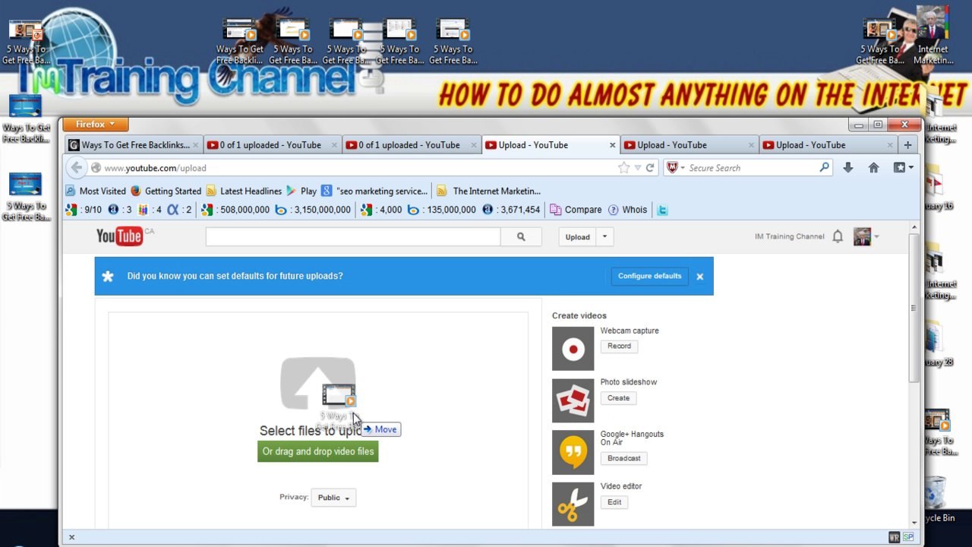Click the Google 4,000 indicator
Screen dimensions: 972x547
click(381, 210)
